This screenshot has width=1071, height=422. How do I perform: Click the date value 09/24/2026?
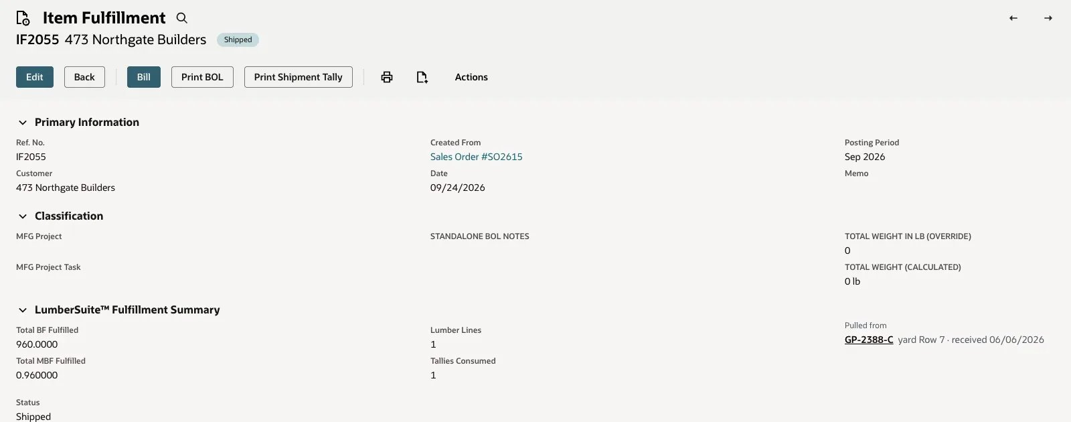458,188
